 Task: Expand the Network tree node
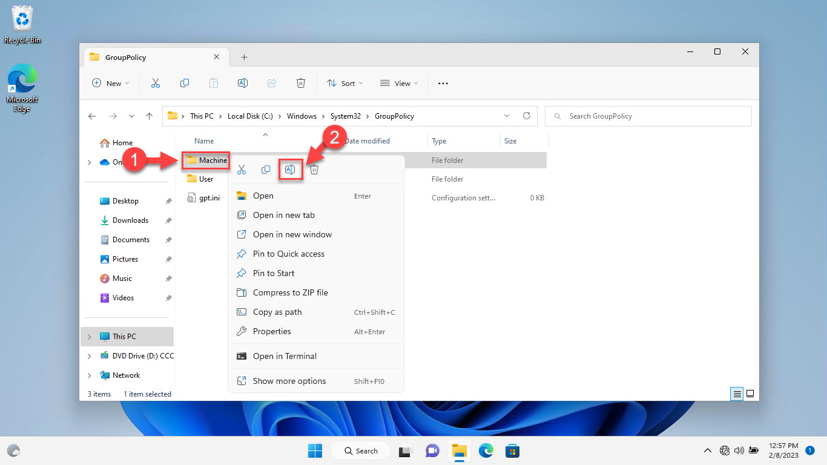click(90, 375)
